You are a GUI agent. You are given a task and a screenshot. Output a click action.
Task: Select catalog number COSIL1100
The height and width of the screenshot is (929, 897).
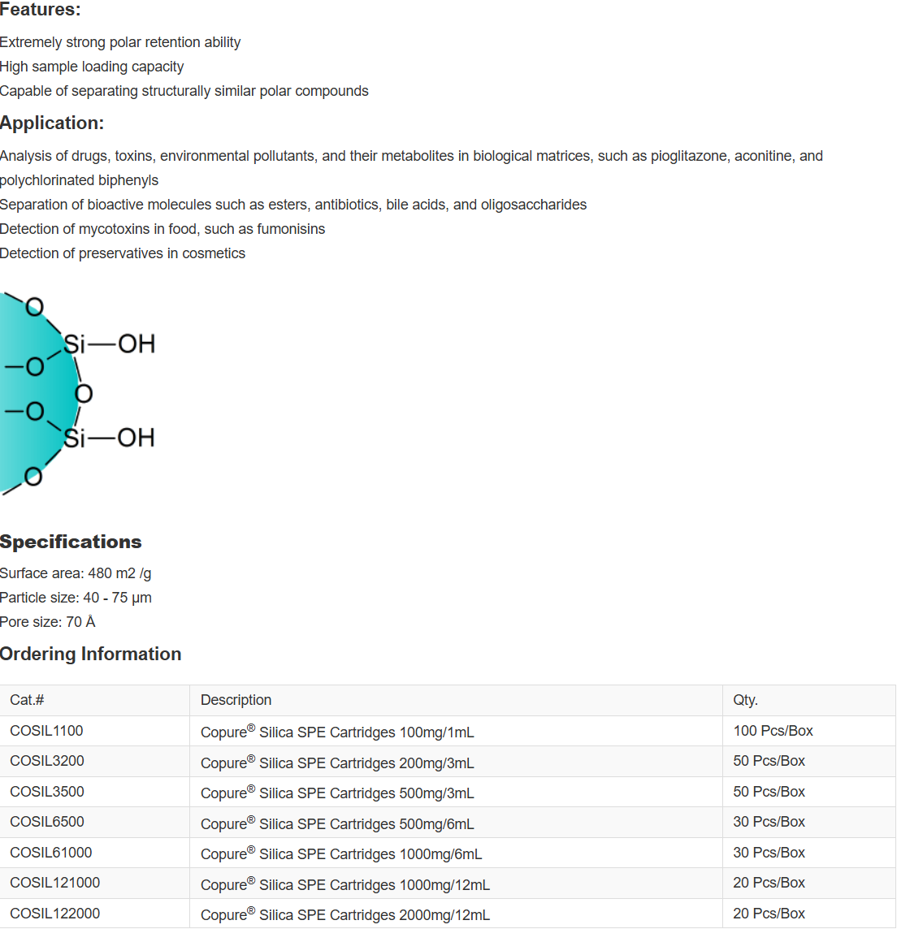pos(46,731)
